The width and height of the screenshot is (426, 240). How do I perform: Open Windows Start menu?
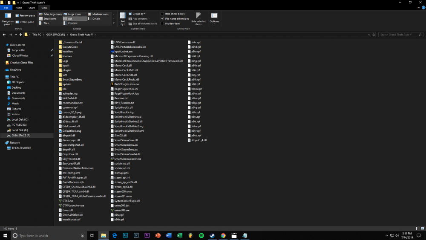tap(5, 236)
